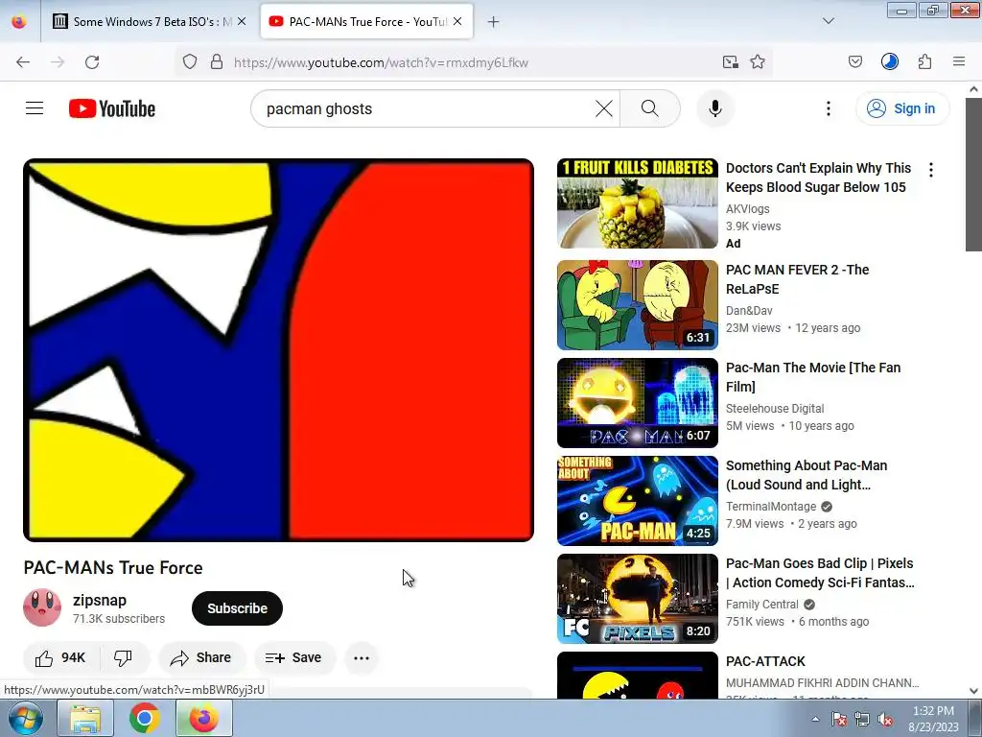Click scrollbar down arrow

coord(974,691)
